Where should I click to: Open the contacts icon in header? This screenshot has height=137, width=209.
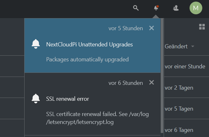coord(176,8)
